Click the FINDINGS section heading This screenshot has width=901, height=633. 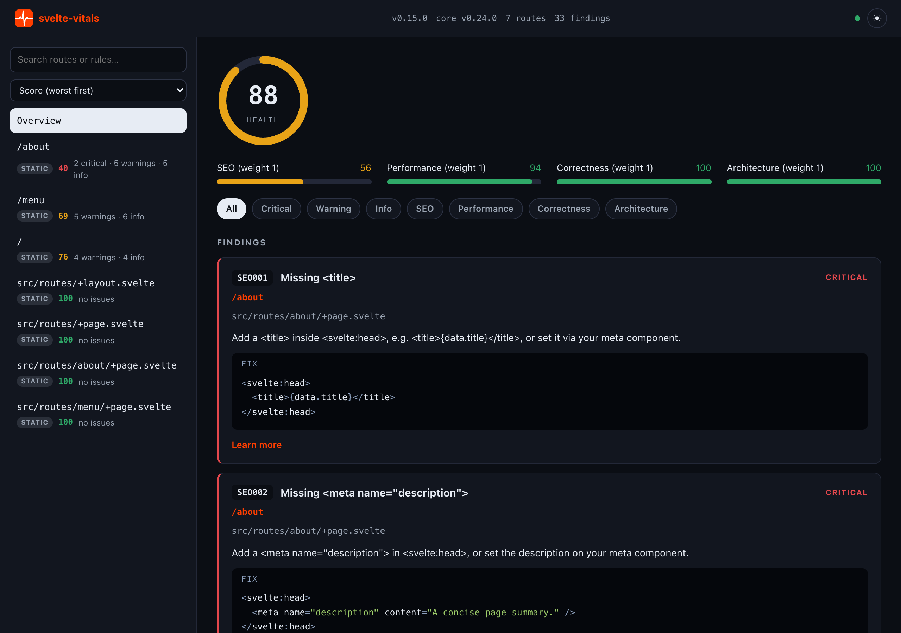[242, 242]
